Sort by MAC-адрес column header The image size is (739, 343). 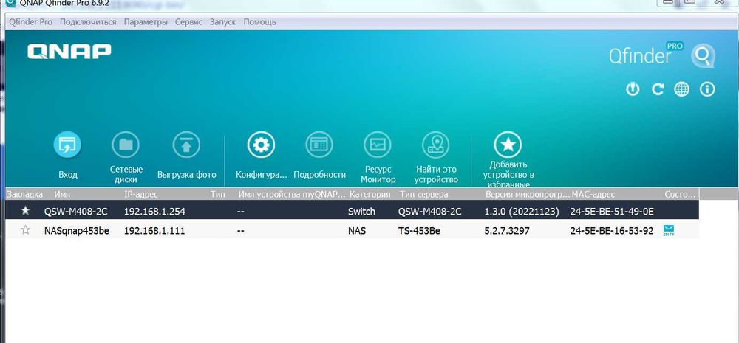[593, 194]
